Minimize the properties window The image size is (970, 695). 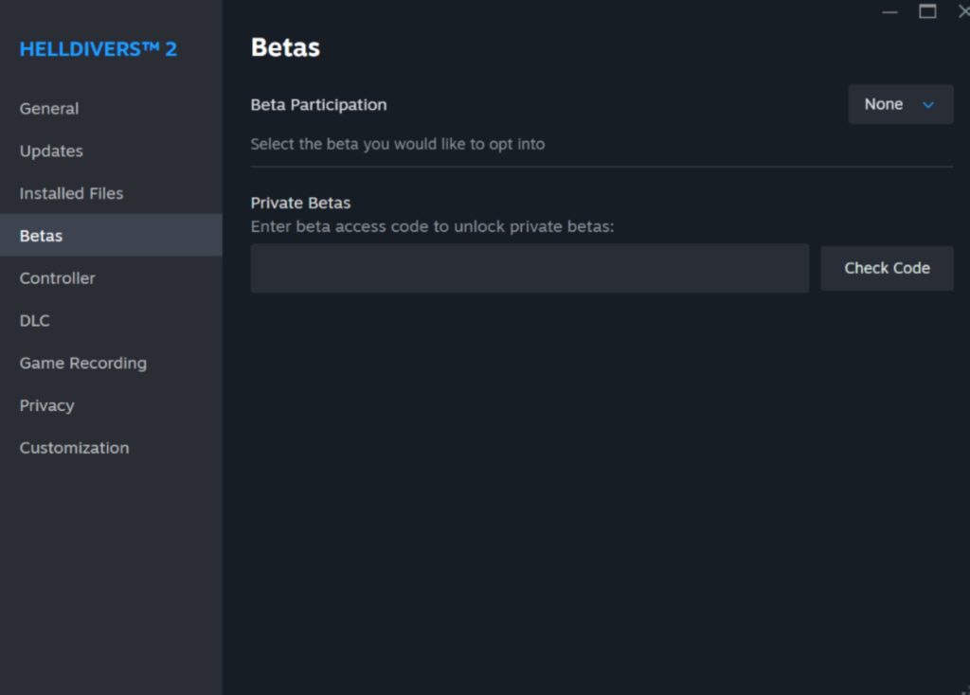tap(889, 12)
